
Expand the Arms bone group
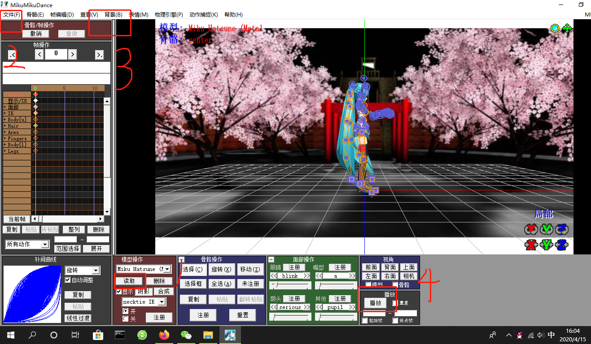(x=4, y=133)
